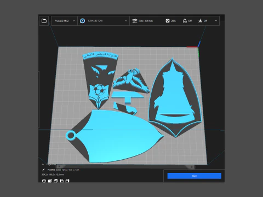Image resolution: width=263 pixels, height=197 pixels.
Task: Collapse the object list chevron
Action: [x=43, y=164]
